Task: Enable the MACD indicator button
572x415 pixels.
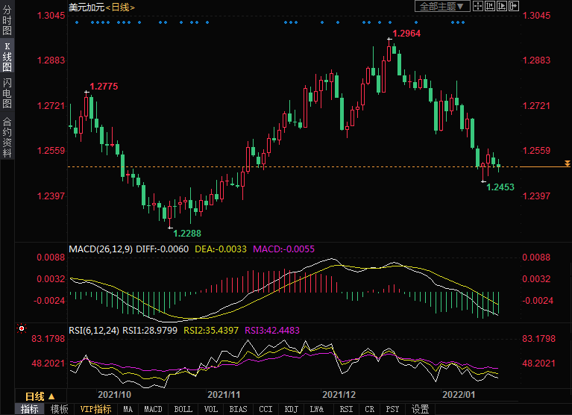Action: pyautogui.click(x=153, y=409)
